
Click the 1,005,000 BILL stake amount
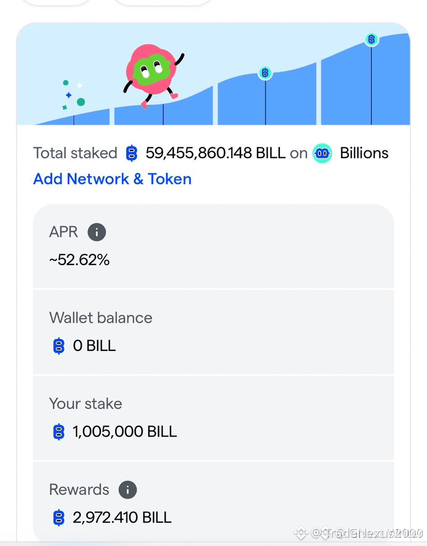125,432
